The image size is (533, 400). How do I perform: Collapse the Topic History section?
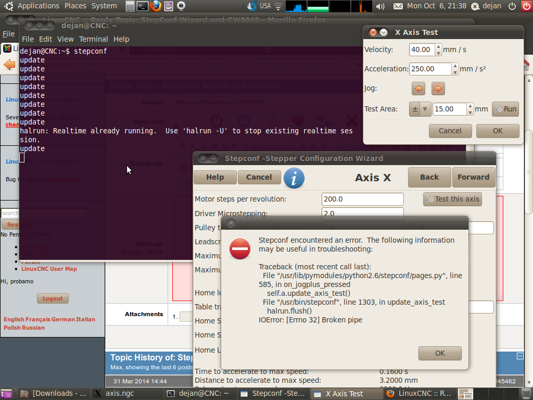click(520, 356)
